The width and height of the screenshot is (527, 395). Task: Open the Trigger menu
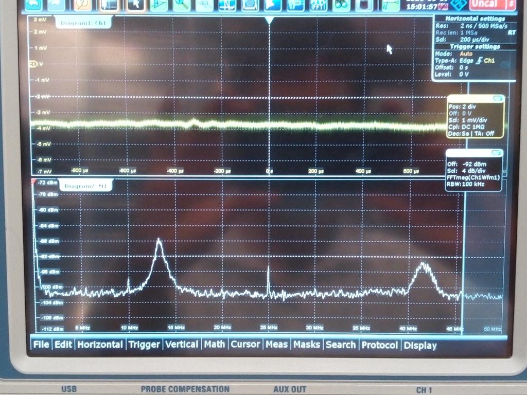coord(144,345)
